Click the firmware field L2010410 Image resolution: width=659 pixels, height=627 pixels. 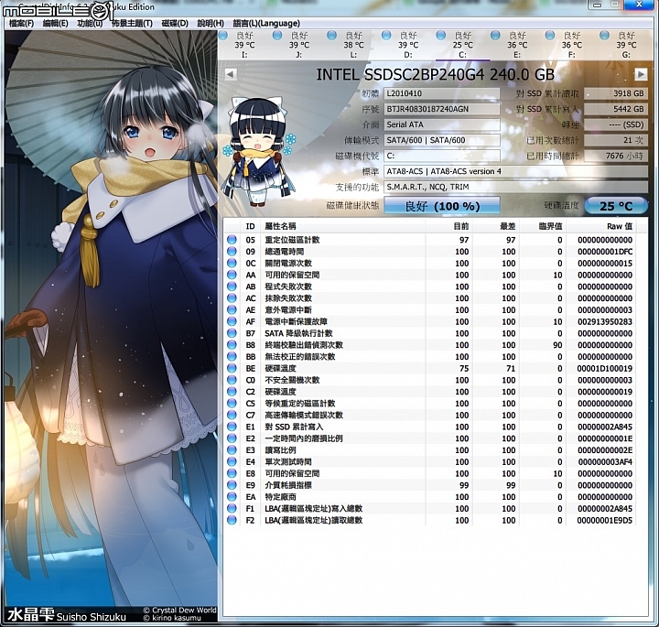[x=442, y=93]
